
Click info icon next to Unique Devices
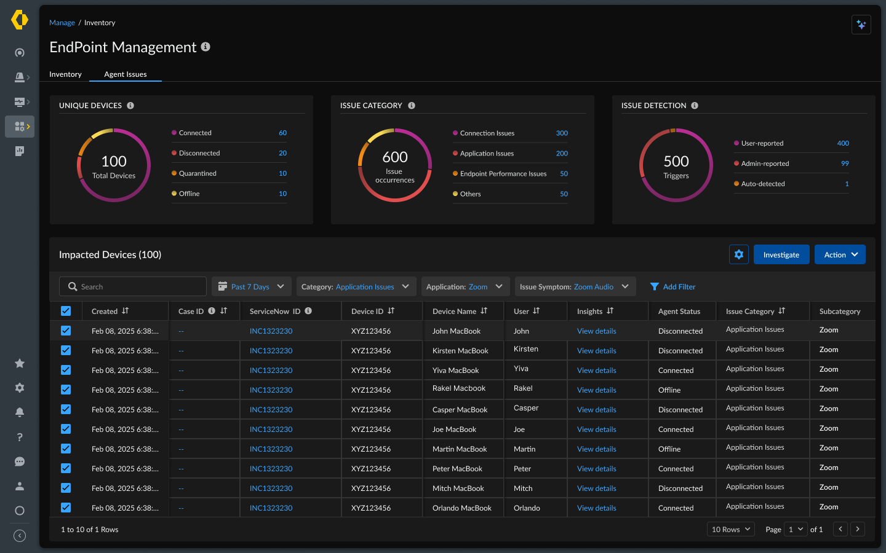coord(130,106)
